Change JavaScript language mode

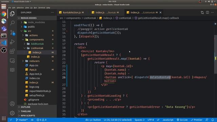[168, 120]
